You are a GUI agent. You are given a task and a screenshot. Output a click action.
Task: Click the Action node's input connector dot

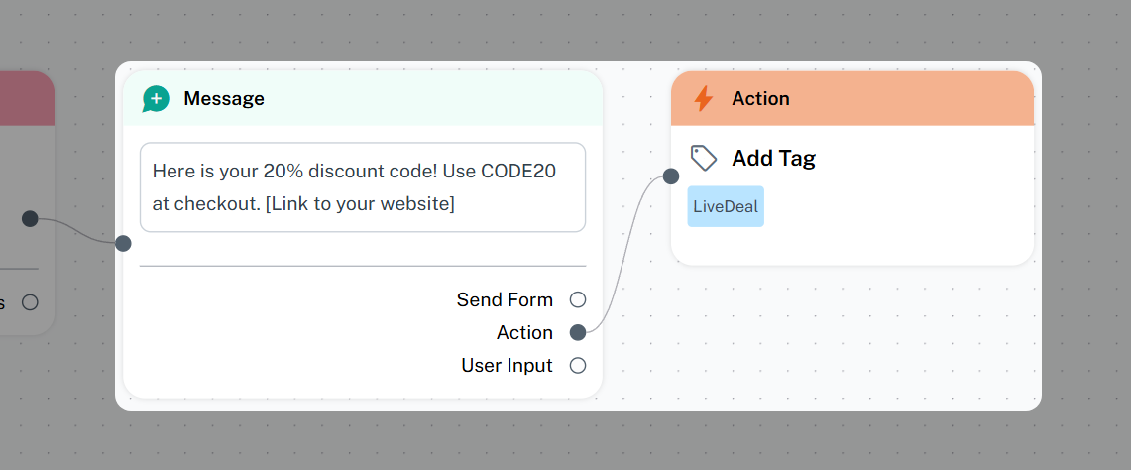(671, 176)
